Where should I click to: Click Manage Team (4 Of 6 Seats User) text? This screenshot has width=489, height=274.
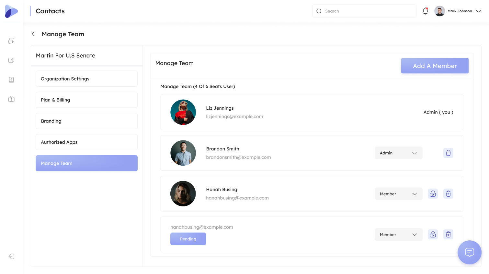click(198, 86)
